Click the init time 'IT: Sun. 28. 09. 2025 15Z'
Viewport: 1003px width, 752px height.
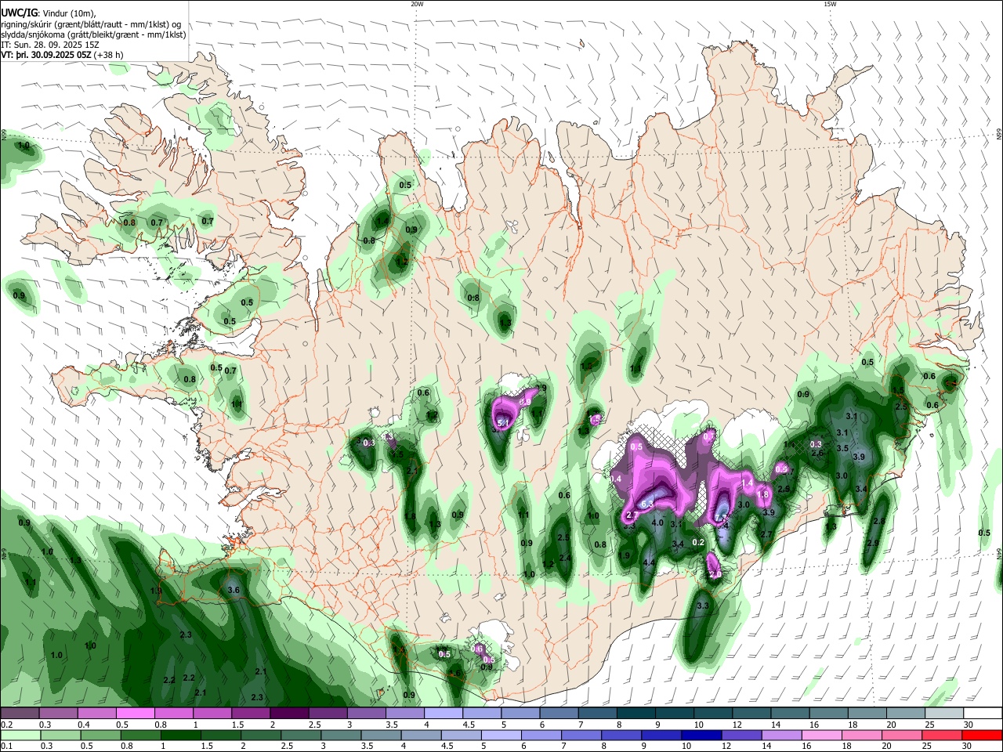[50, 45]
